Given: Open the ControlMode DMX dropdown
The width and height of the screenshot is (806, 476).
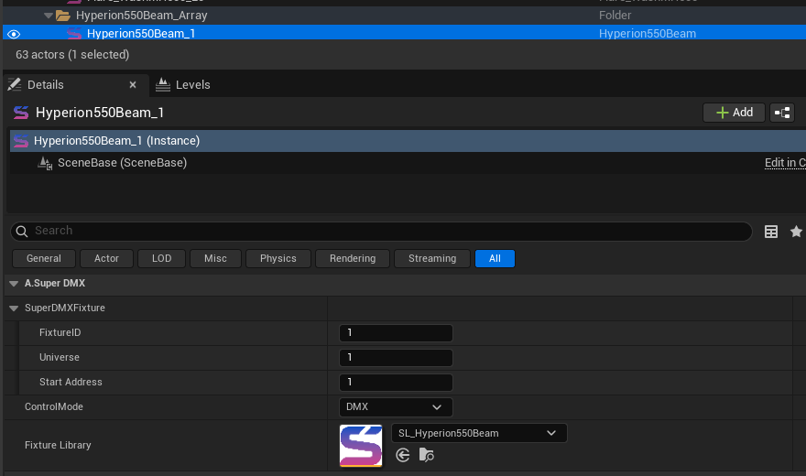Looking at the screenshot, I should coord(396,406).
